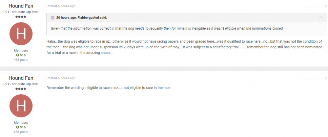Viewport: 328px width, 137px height.
Task: Click "Report post" on the first post
Action: (x=312, y=6)
